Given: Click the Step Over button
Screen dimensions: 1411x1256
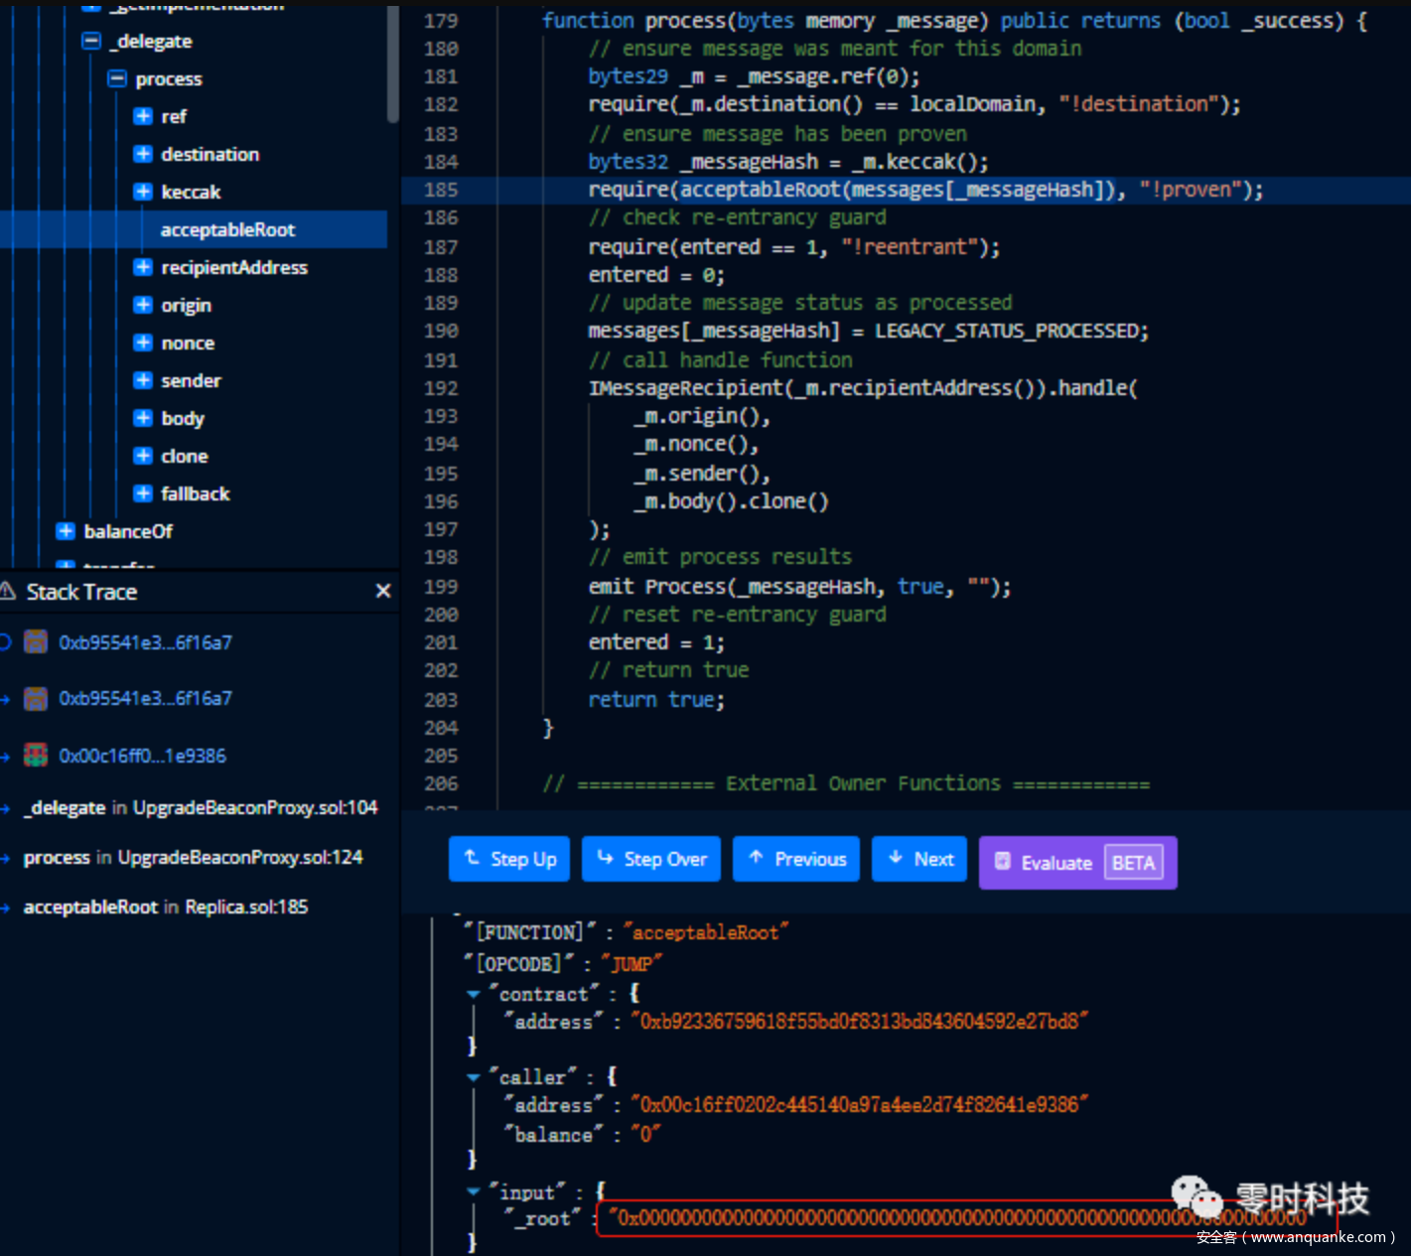Looking at the screenshot, I should click(651, 859).
